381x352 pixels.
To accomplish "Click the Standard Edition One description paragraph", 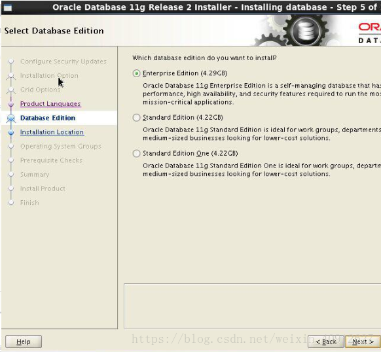I will [262, 170].
